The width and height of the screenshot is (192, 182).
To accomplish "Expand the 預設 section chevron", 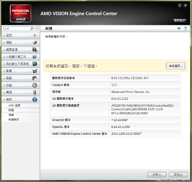I will tap(4, 43).
